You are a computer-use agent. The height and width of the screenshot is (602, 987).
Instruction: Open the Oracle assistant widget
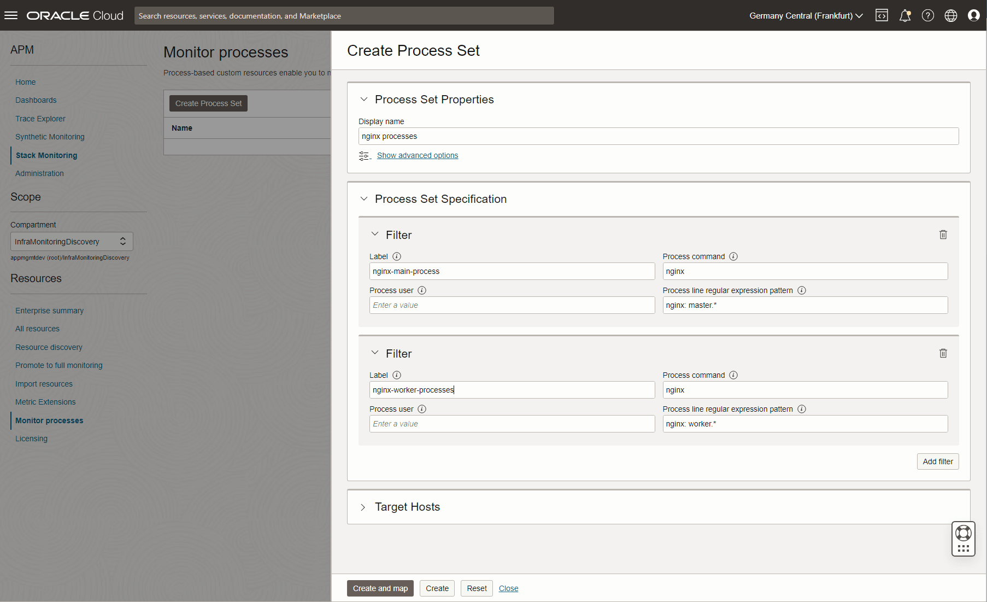coord(963,539)
